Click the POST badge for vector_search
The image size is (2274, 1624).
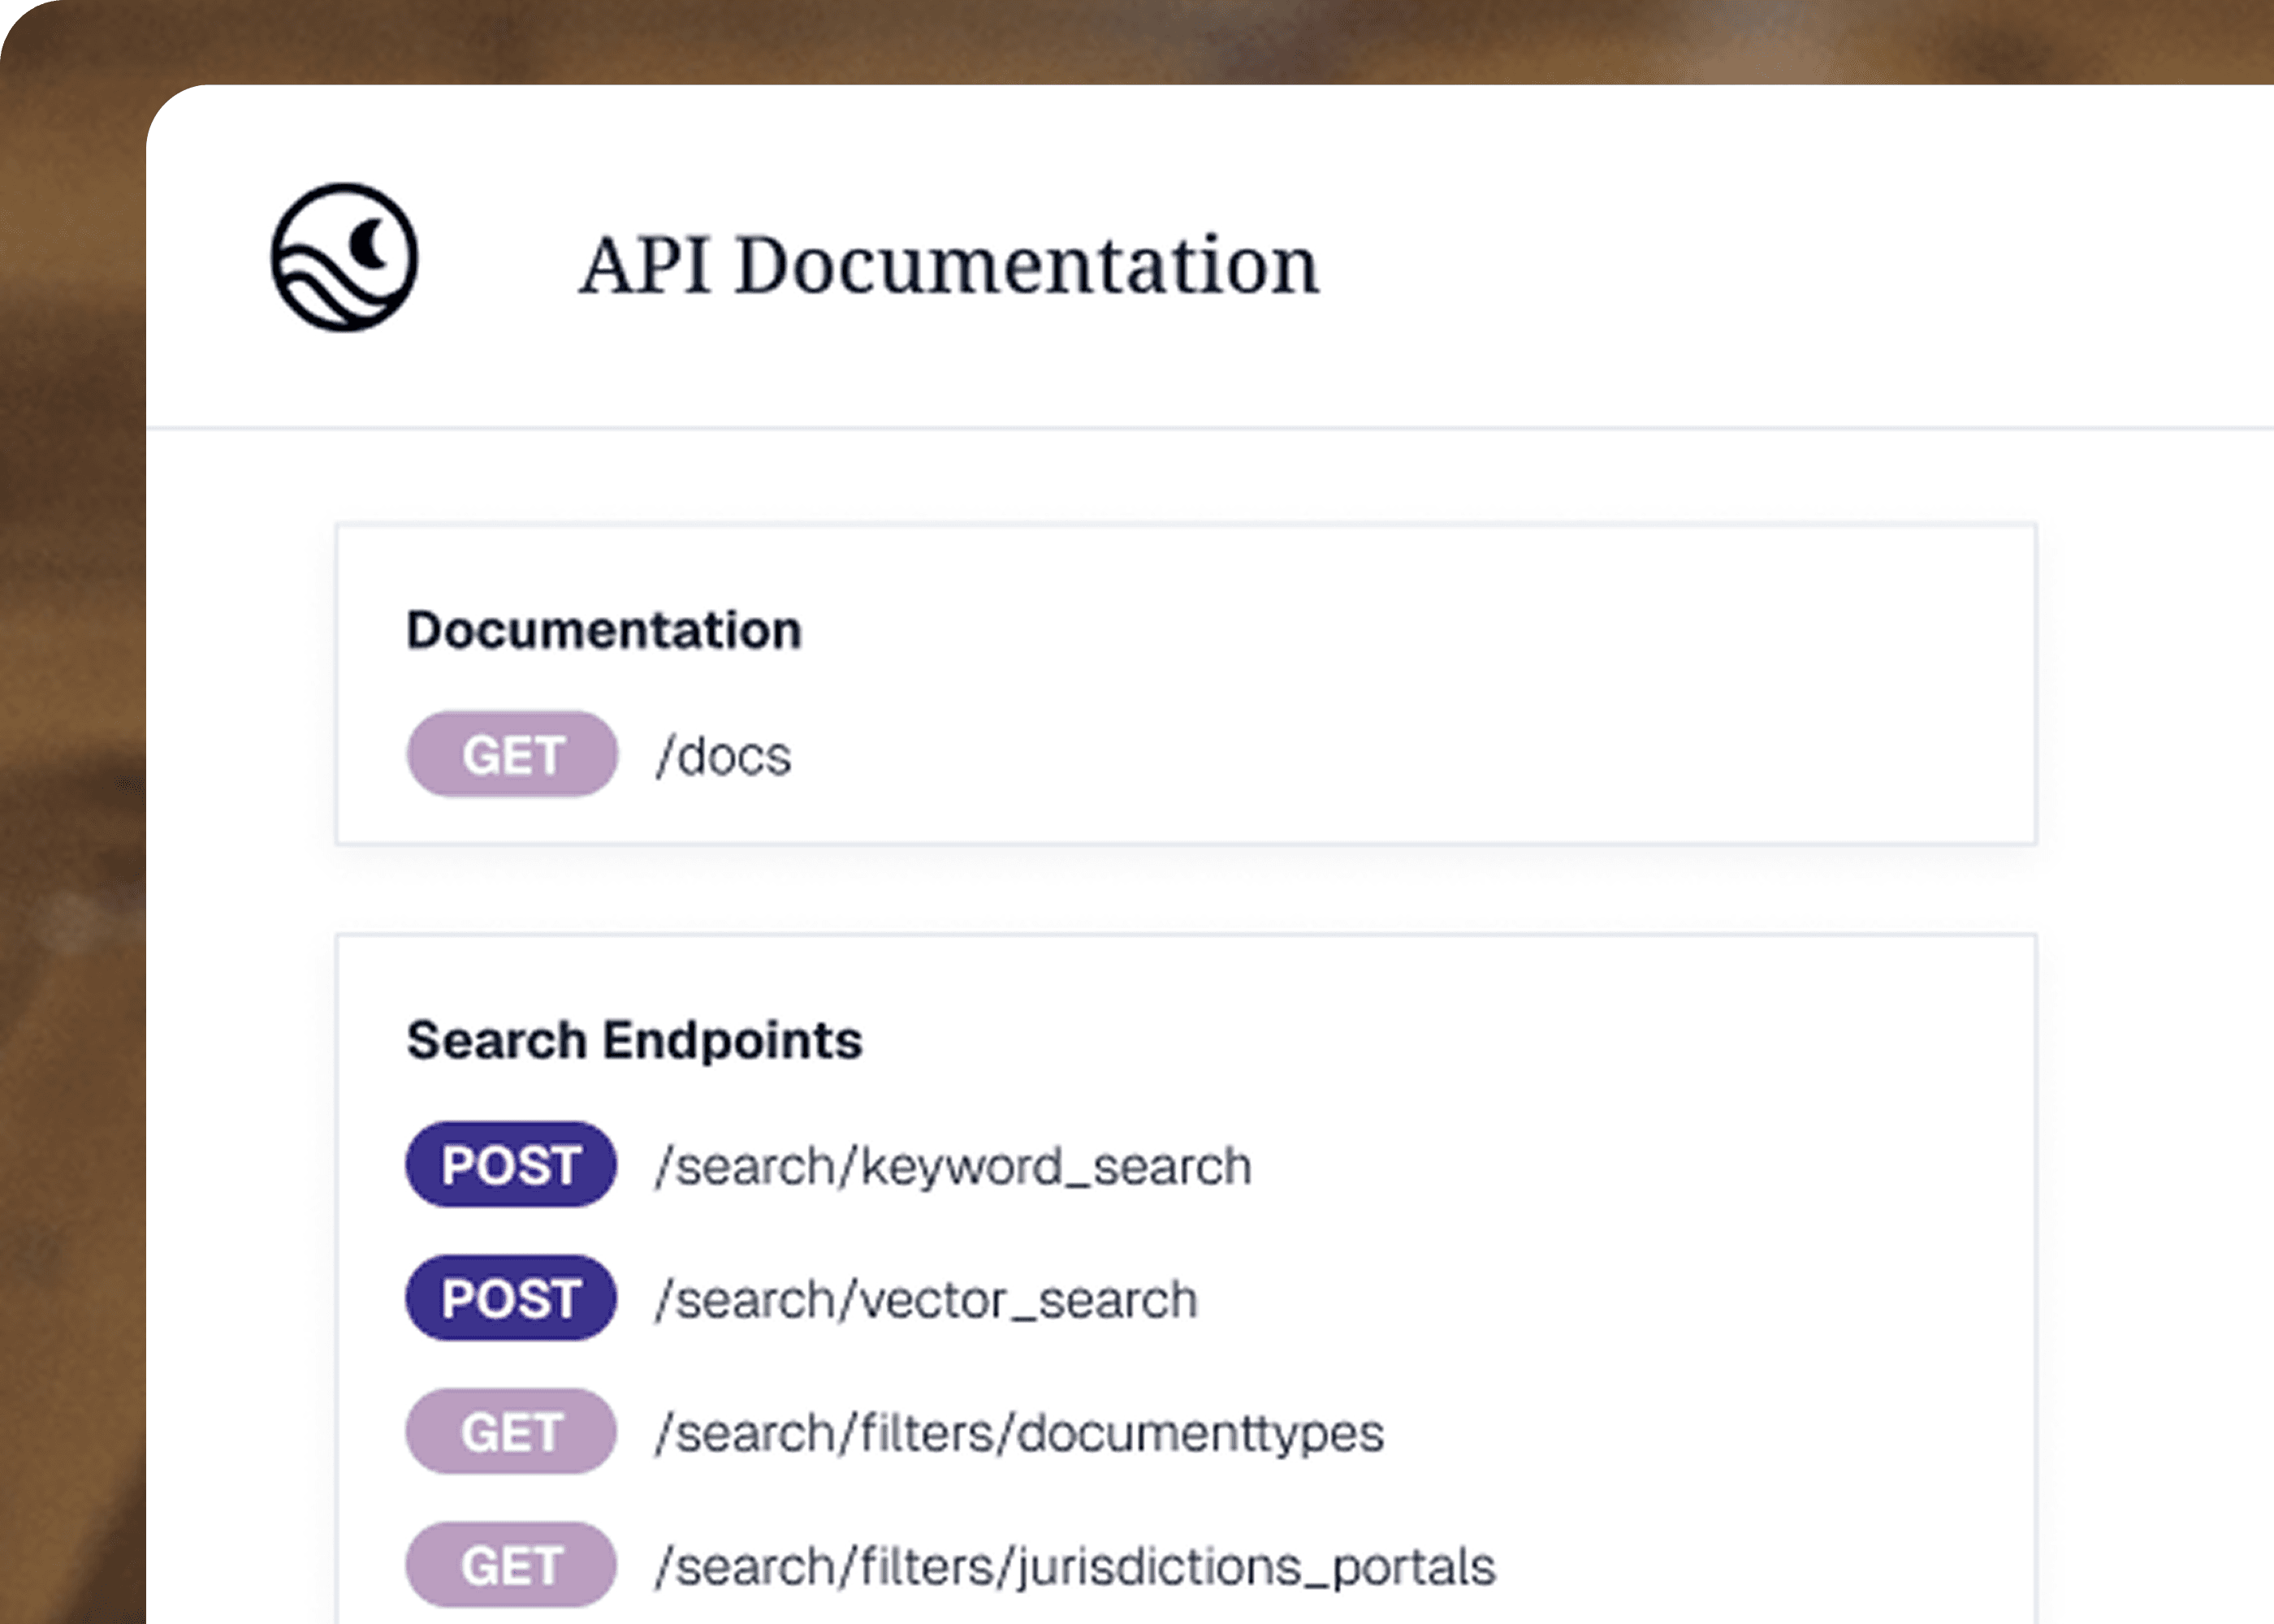[511, 1298]
